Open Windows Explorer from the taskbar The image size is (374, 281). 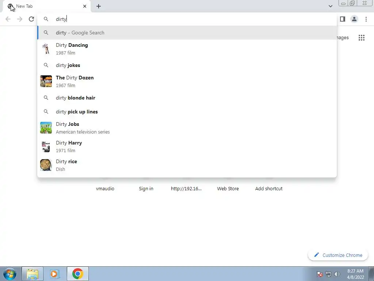pos(33,274)
